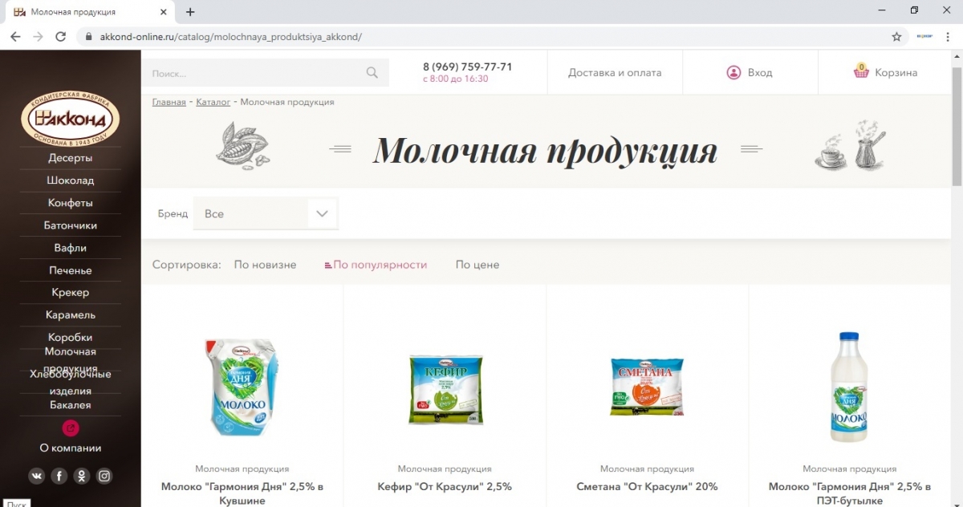Select Печенье from the sidebar
Viewport: 963px width, 507px height.
click(71, 270)
